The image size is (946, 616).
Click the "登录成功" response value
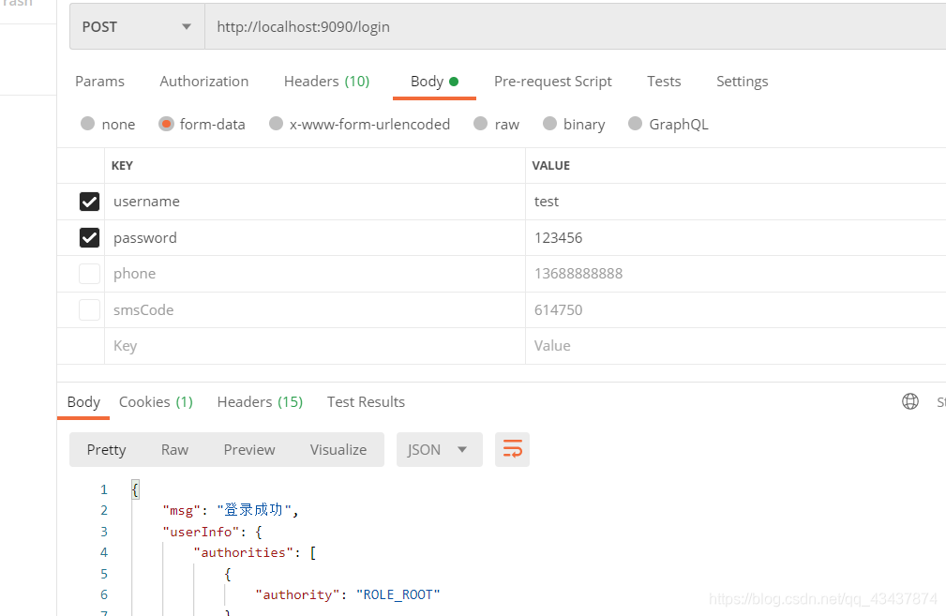(x=254, y=510)
